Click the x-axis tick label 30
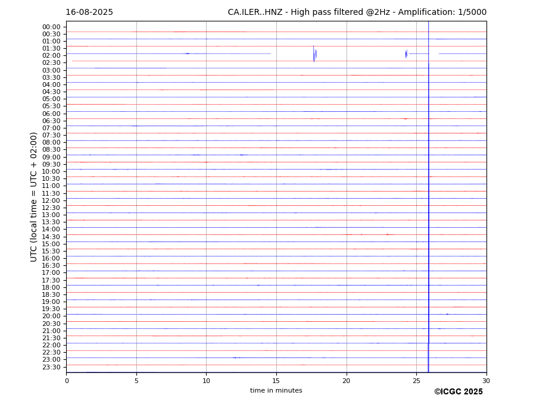 click(486, 381)
